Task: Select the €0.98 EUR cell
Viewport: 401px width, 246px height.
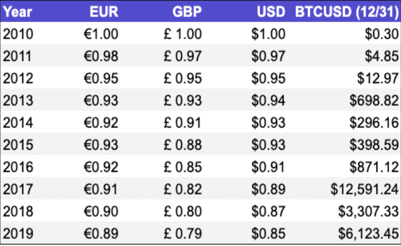Action: click(100, 56)
